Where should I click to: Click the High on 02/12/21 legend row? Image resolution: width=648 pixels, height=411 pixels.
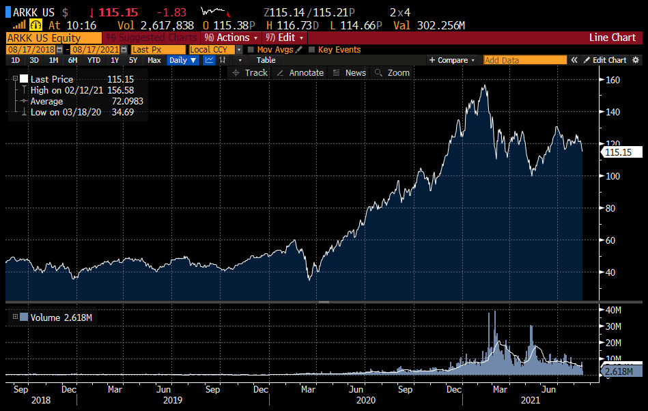pyautogui.click(x=82, y=90)
